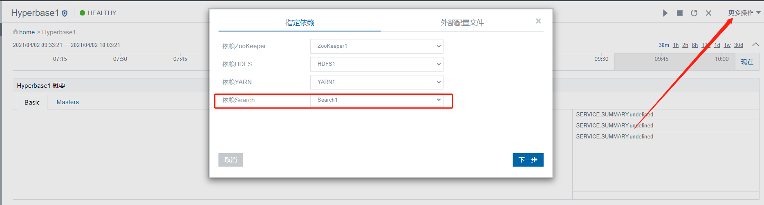Select the 指定依赖 tab

(x=300, y=23)
